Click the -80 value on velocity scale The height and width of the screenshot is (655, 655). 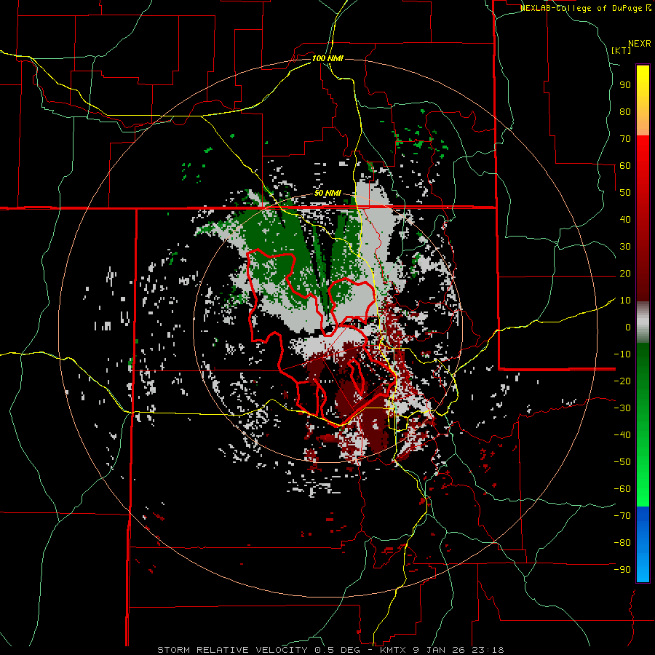pyautogui.click(x=622, y=543)
